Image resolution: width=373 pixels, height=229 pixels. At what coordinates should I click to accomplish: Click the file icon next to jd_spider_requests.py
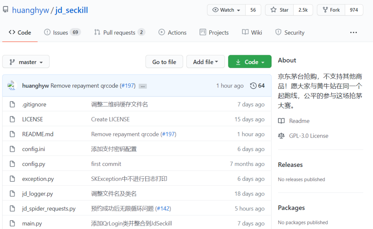[x=12, y=208]
